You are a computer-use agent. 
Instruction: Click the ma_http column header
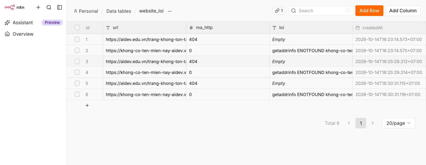(228, 28)
